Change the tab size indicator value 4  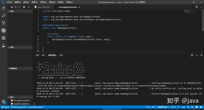pos(163,107)
